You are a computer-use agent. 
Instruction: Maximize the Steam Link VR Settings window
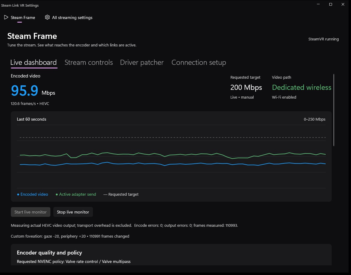[x=330, y=4]
